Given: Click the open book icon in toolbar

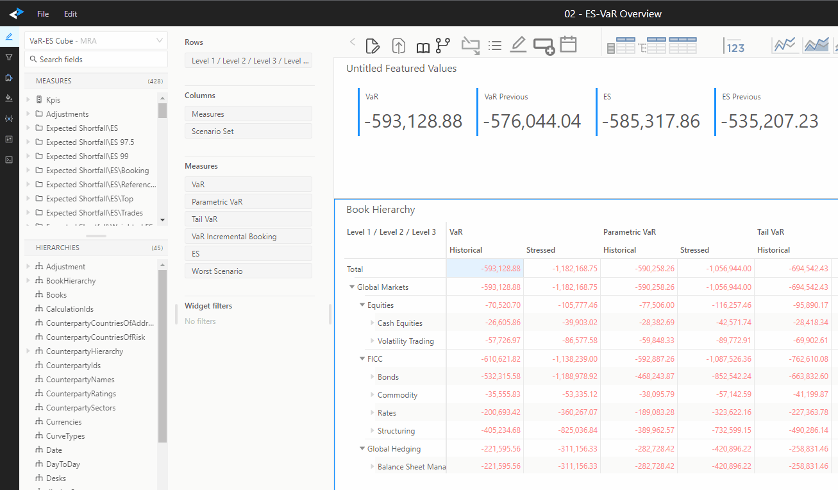Looking at the screenshot, I should click(423, 47).
